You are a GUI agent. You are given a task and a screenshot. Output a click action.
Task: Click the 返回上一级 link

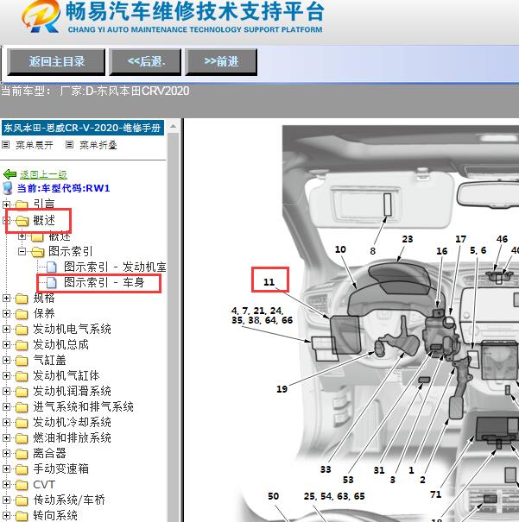43,174
